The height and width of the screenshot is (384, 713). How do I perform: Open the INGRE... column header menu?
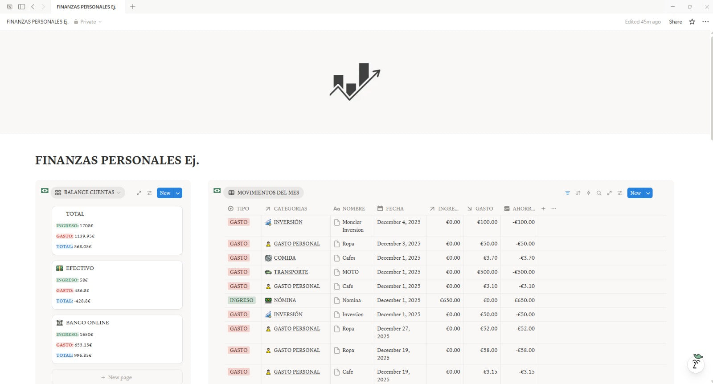click(445, 208)
